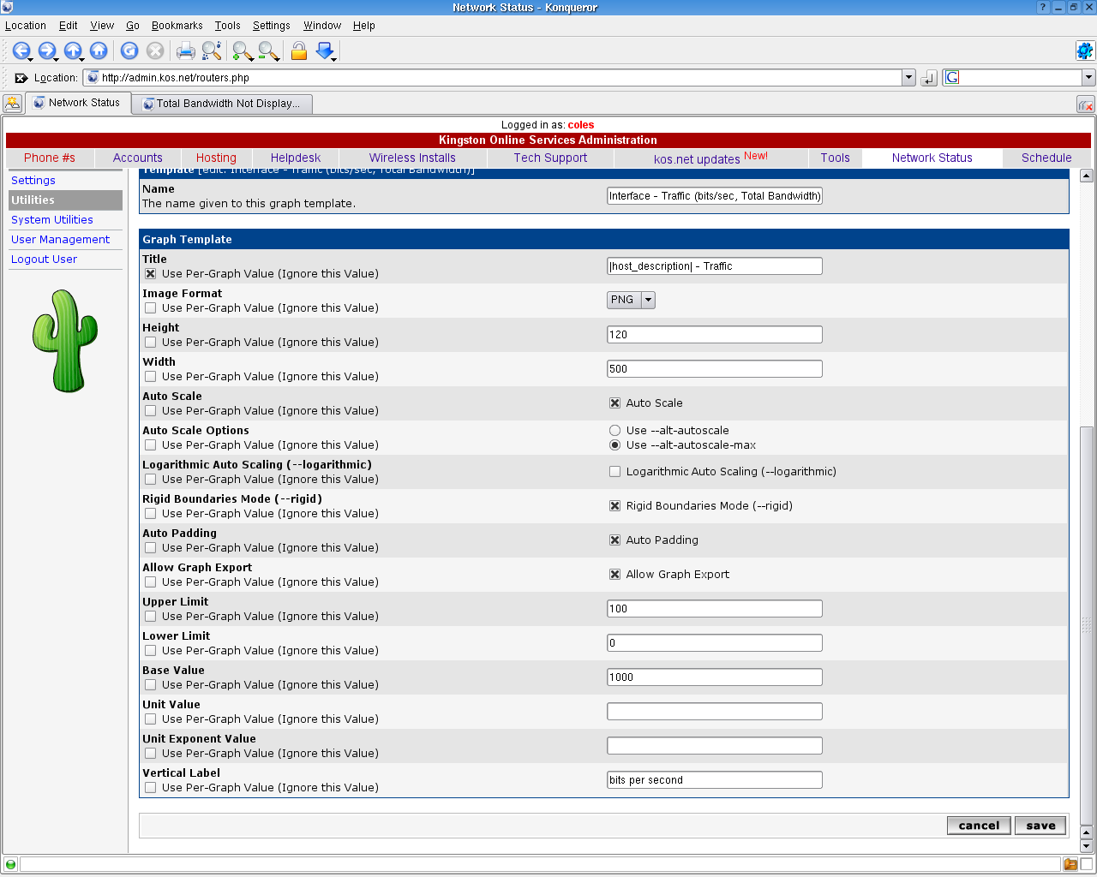Open the Back button history dropdown arrow
This screenshot has width=1097, height=877.
point(31,59)
